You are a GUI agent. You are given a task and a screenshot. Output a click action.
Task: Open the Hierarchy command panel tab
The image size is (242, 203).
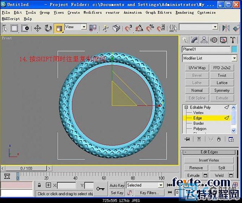[x=204, y=40]
